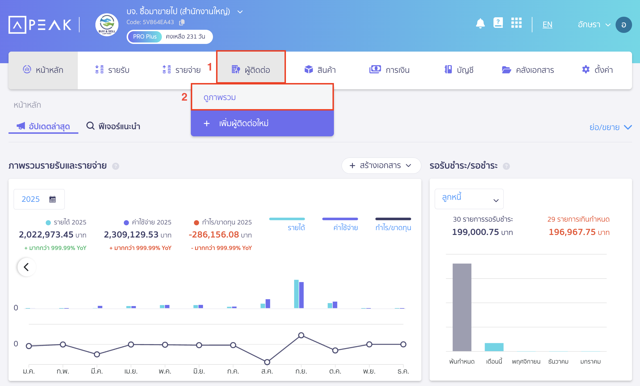Switch to the ฟีเจอร์แนะนำ tab
This screenshot has width=640, height=386.
(x=114, y=126)
